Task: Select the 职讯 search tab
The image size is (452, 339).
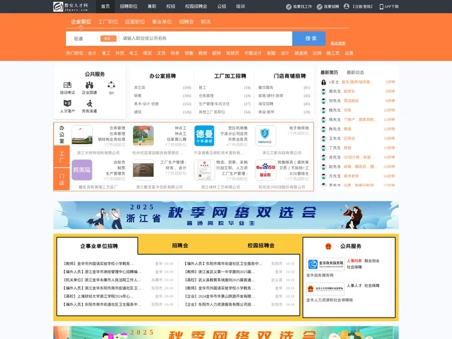Action: coord(206,21)
